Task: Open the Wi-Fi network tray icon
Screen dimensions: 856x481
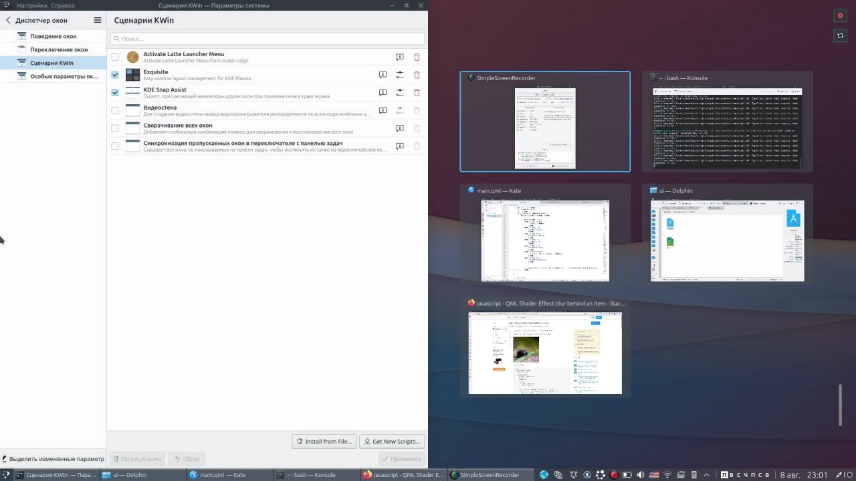Action: [667, 475]
